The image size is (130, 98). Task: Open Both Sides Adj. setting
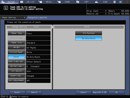coord(17,62)
